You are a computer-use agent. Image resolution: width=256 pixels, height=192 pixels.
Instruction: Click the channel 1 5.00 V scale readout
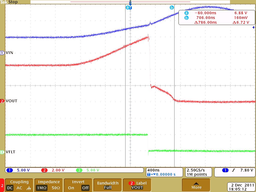click(x=23, y=170)
